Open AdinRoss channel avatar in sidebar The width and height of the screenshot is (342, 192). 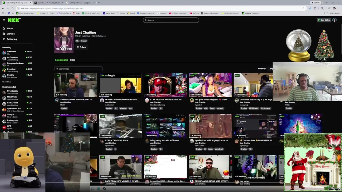4,53
